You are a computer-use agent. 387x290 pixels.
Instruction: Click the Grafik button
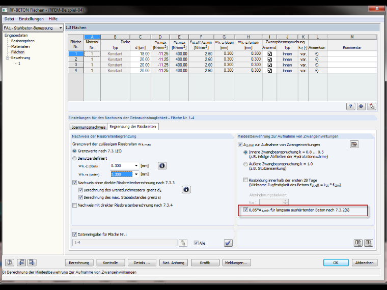pyautogui.click(x=205, y=263)
